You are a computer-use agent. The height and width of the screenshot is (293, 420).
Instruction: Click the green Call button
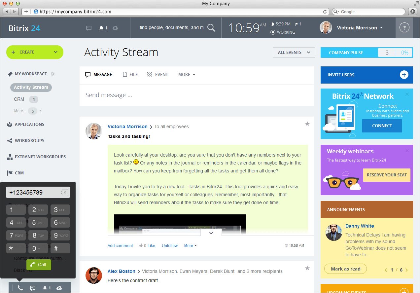(x=39, y=265)
